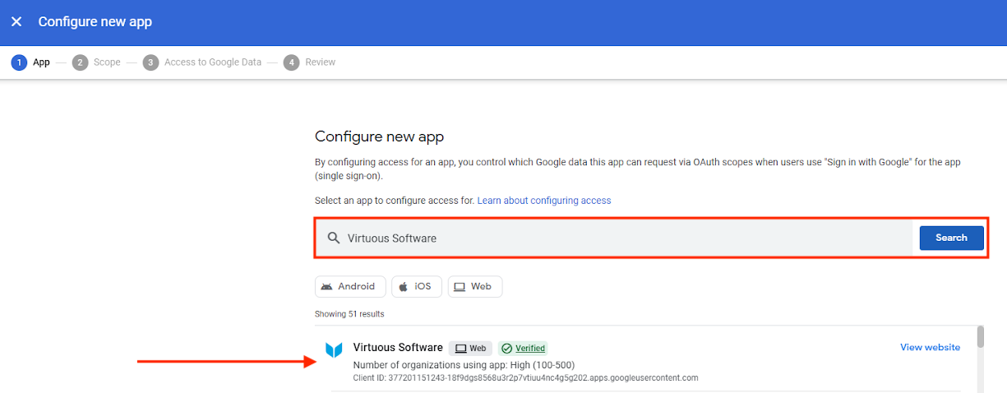Go to step 1 App
Image resolution: width=1007 pixels, height=393 pixels.
[31, 62]
